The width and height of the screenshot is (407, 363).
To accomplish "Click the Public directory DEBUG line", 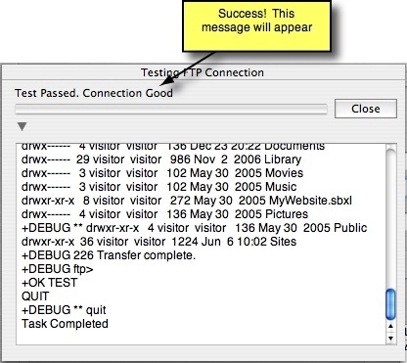I will [195, 228].
